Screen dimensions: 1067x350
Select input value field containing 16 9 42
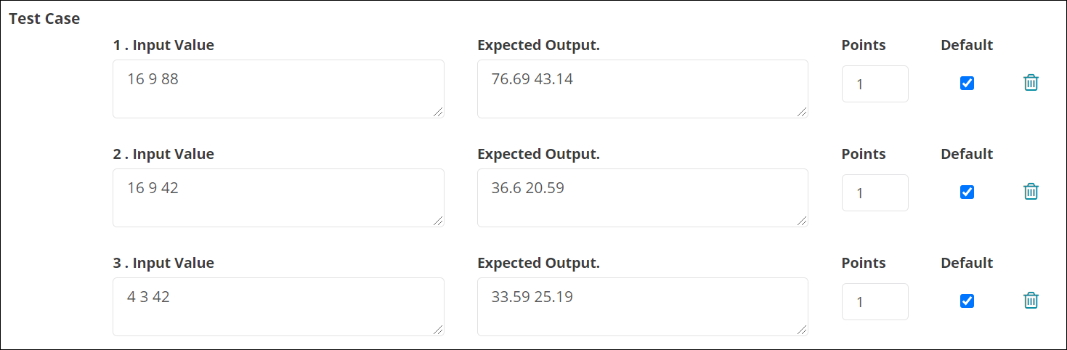click(278, 198)
